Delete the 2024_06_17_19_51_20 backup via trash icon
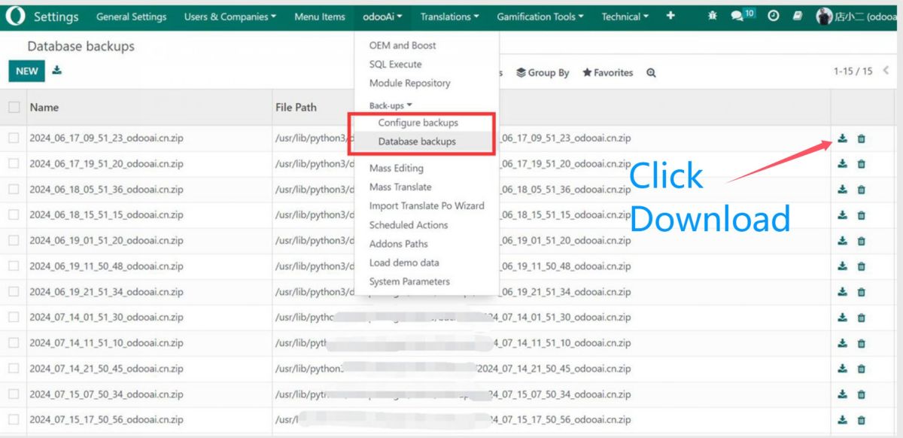Viewport: 903px width, 438px height. (861, 164)
